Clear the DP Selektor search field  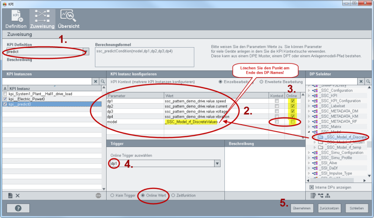361,82
